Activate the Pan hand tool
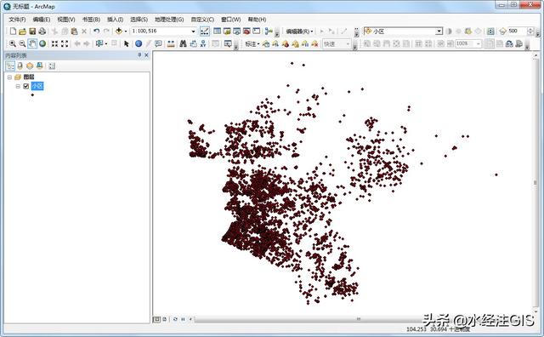544x337 pixels. tap(32, 43)
